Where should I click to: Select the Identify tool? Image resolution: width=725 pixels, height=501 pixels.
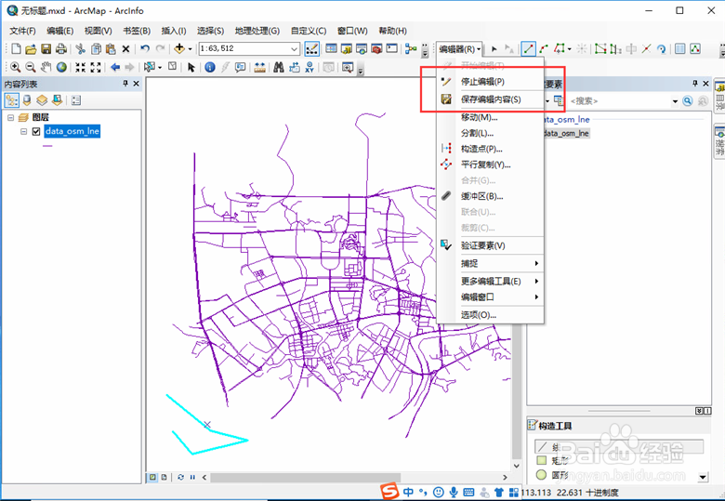pyautogui.click(x=209, y=68)
